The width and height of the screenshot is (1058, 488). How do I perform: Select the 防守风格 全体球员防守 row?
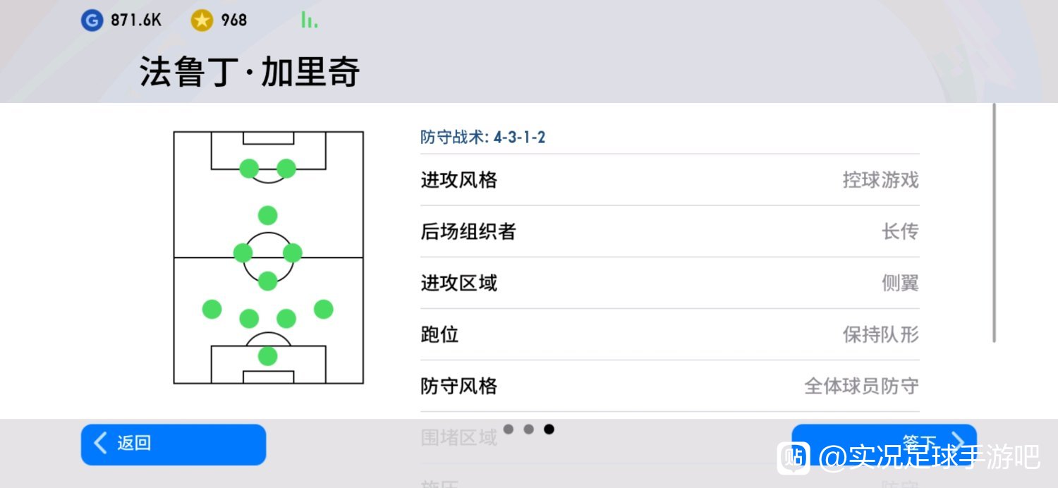point(669,386)
